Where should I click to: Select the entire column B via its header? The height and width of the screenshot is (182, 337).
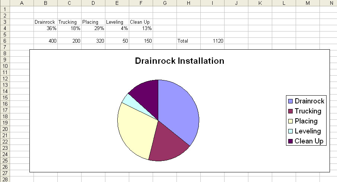pyautogui.click(x=45, y=3)
